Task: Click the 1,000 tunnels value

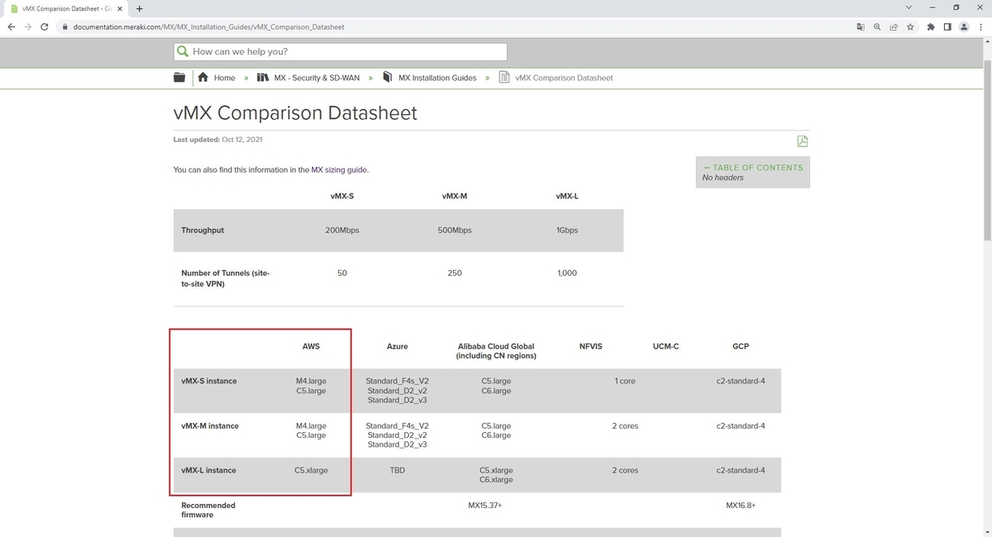Action: click(x=567, y=273)
